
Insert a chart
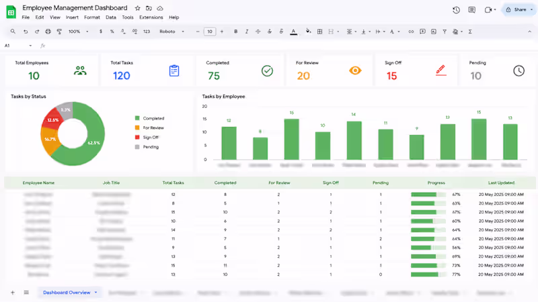434,32
